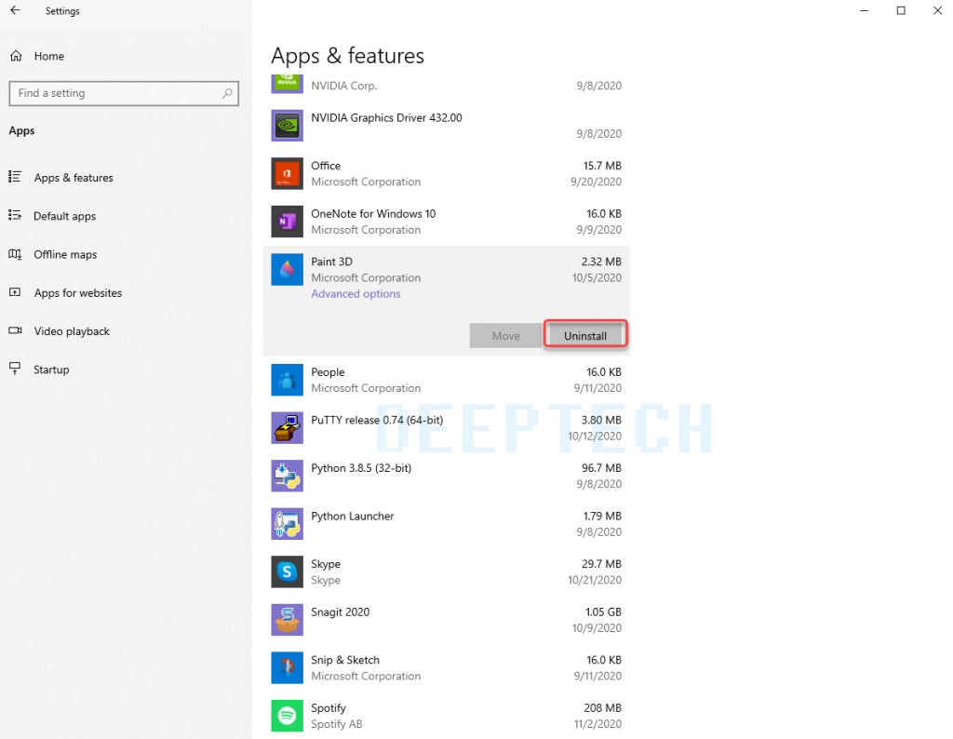Switch to Apps for websites
The width and height of the screenshot is (953, 739).
click(78, 292)
